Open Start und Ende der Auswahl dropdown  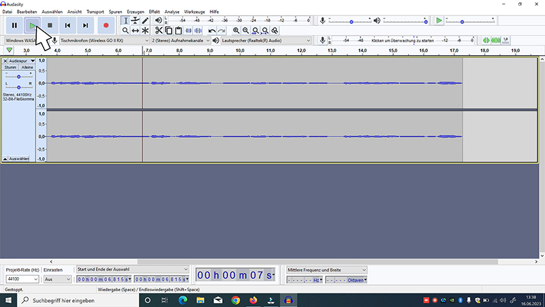[132, 269]
